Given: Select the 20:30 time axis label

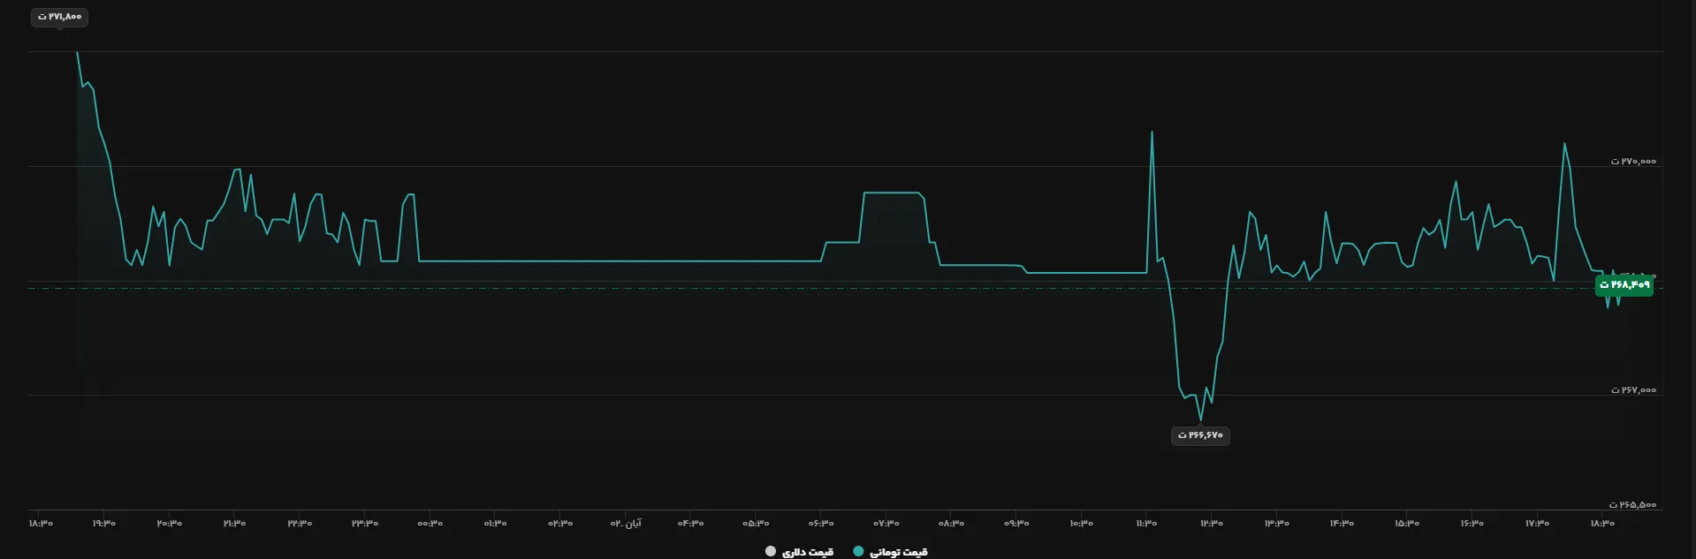Looking at the screenshot, I should pyautogui.click(x=170, y=524).
